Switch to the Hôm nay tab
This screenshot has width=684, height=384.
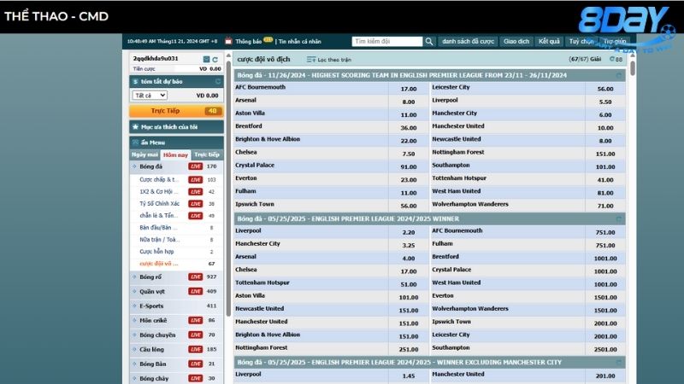(175, 154)
